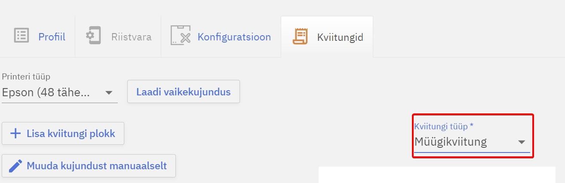Click the Riistvara device gear icon
Viewport: 565px width, 183px height.
[x=93, y=36]
